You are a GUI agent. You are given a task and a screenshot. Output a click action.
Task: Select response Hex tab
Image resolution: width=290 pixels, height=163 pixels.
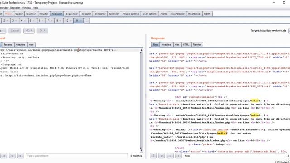pyautogui.click(x=177, y=44)
